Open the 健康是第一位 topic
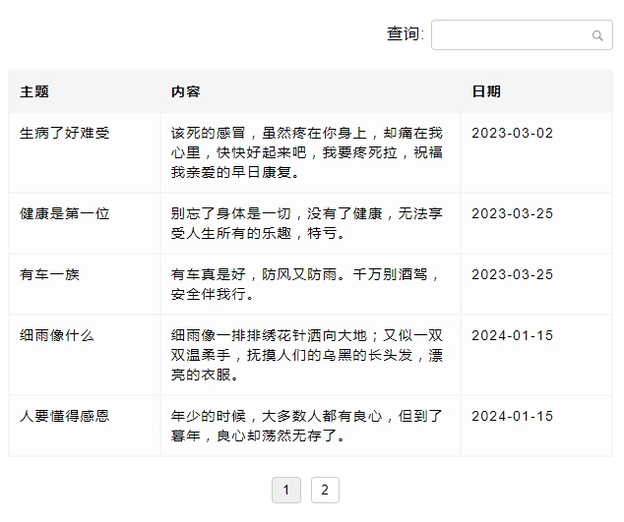Image resolution: width=624 pixels, height=522 pixels. tap(65, 213)
